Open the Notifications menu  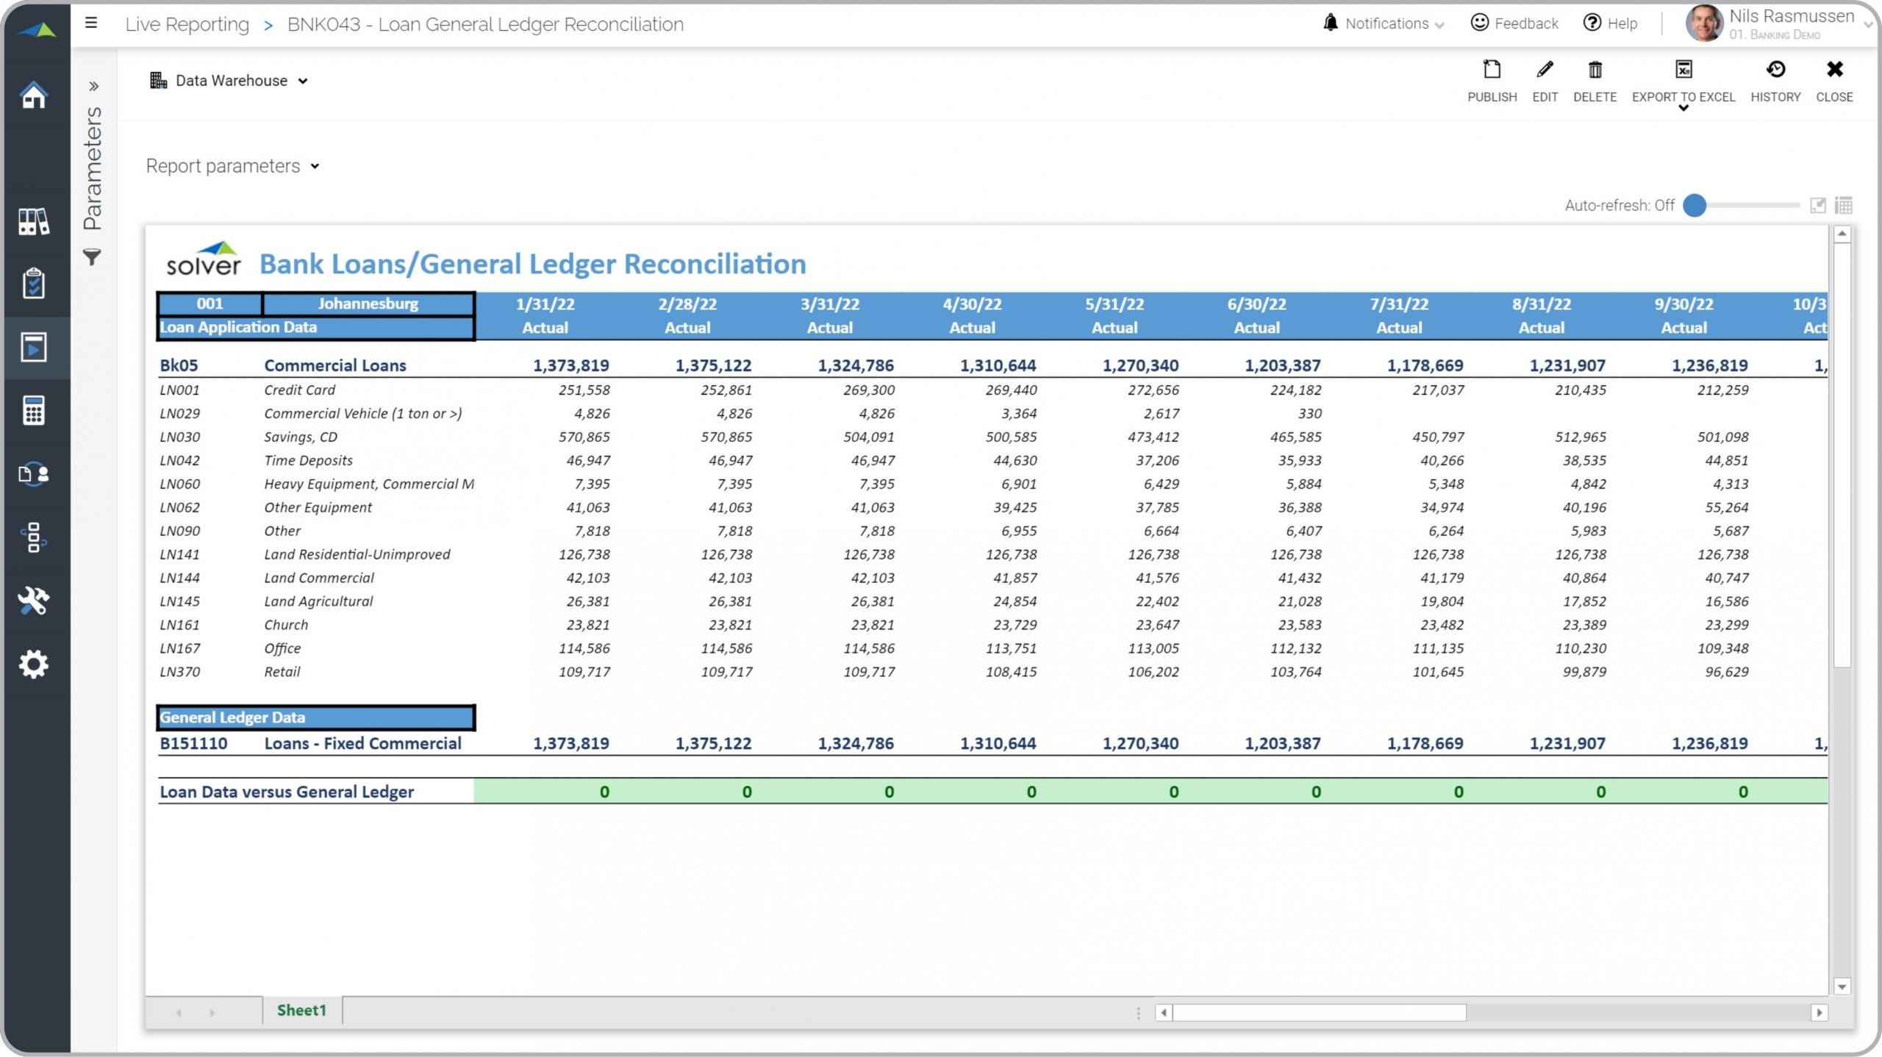click(x=1387, y=24)
